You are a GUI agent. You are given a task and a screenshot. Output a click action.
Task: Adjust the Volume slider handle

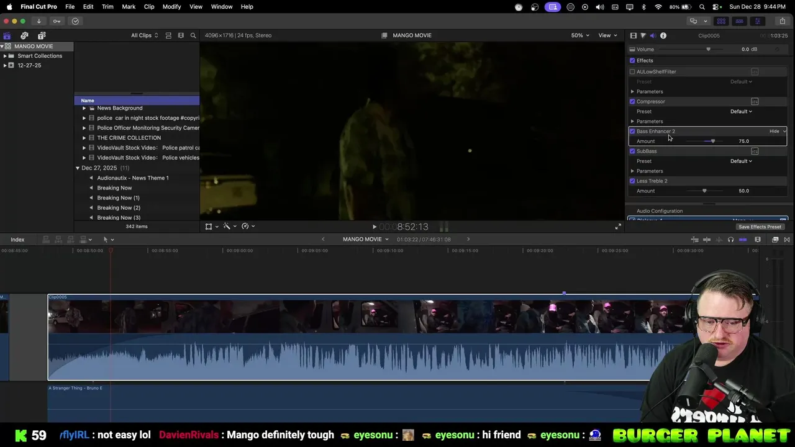click(x=708, y=49)
